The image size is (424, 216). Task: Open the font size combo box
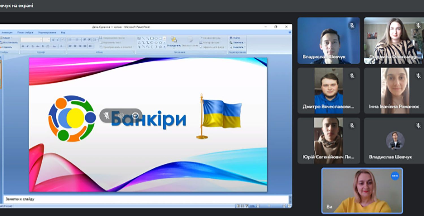tap(46, 40)
